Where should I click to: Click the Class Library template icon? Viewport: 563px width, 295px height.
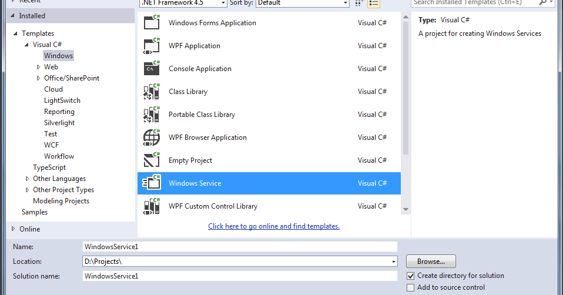click(152, 92)
